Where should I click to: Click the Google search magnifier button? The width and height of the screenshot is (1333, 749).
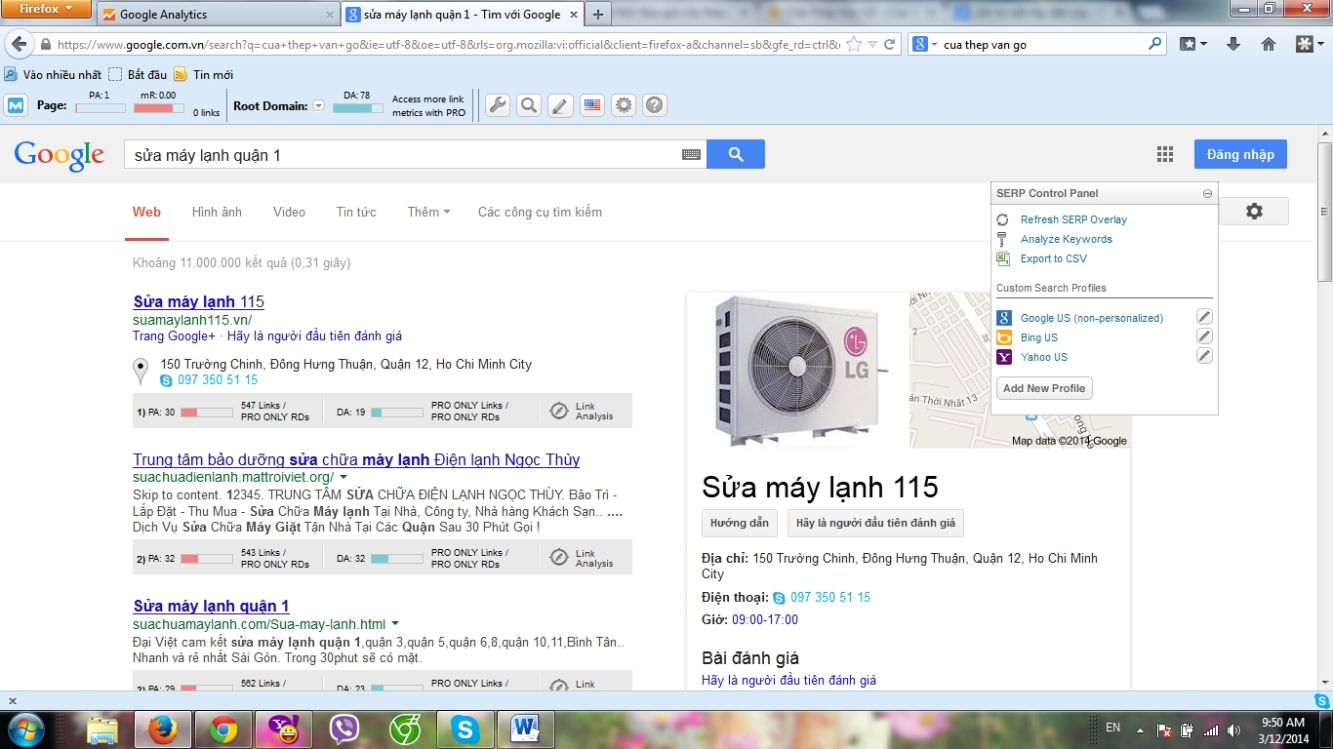pos(736,154)
